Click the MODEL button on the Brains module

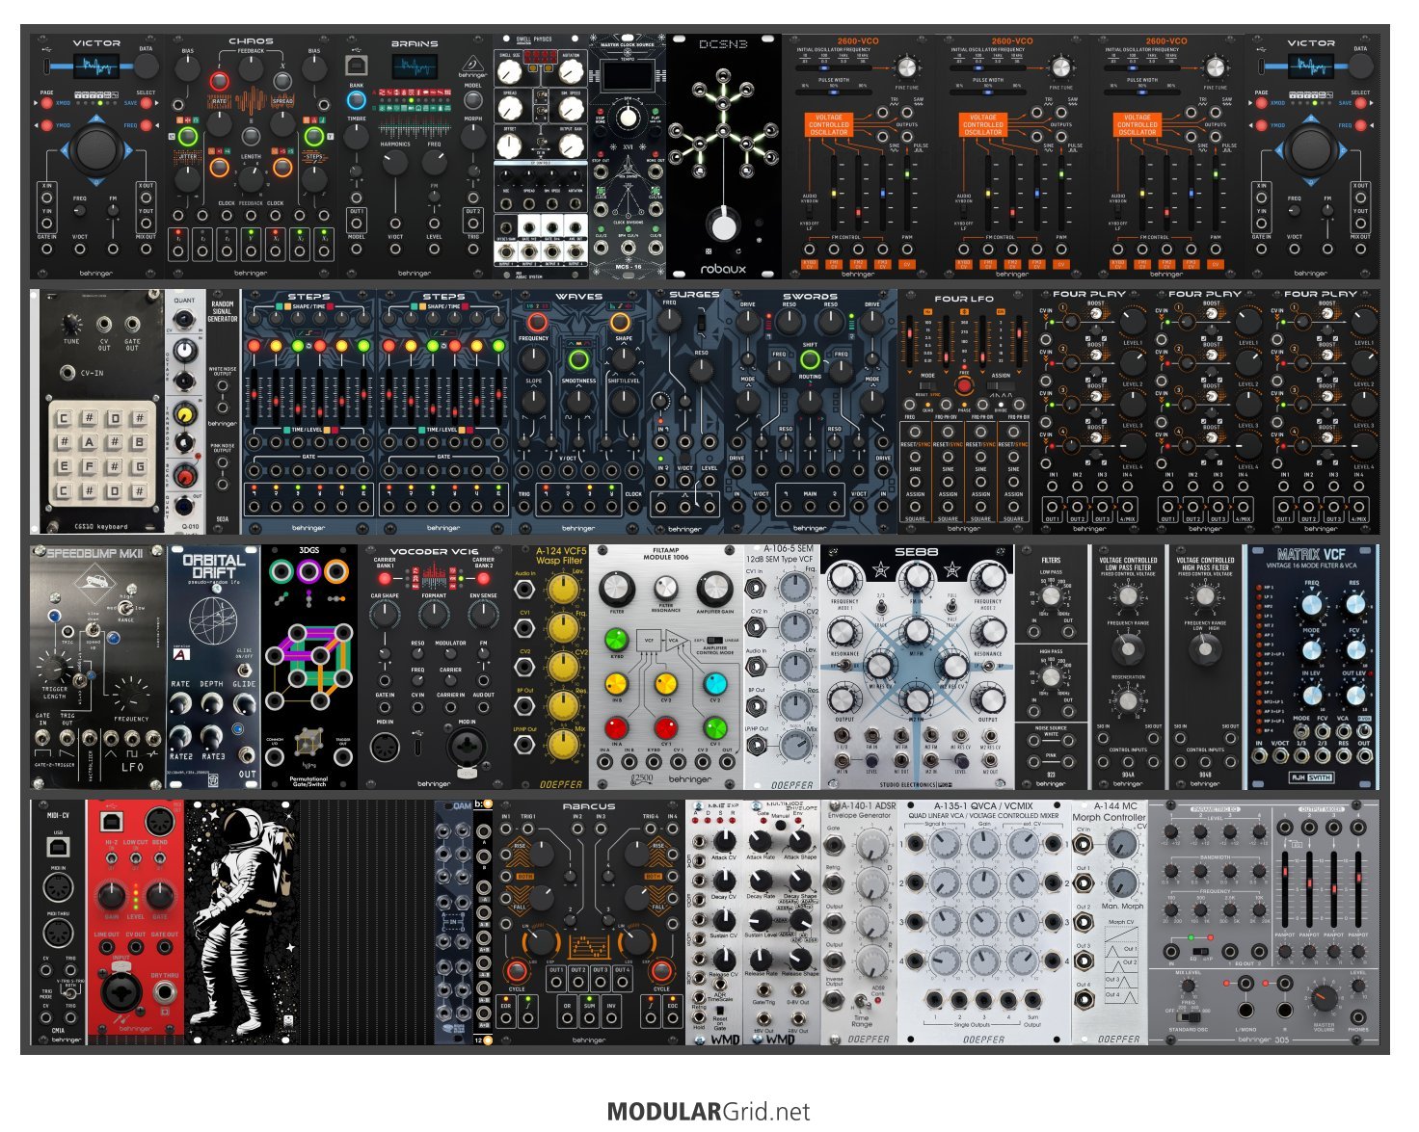[473, 100]
